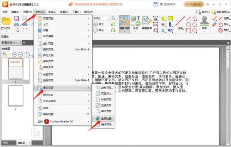Select the underline text T icon

click(x=163, y=30)
